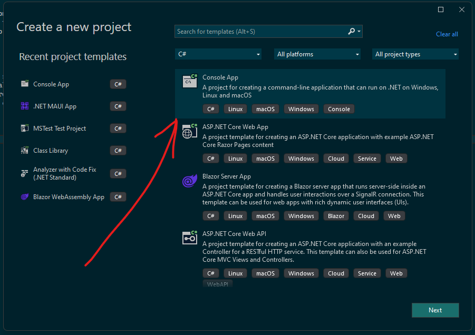Click the Class Library icon

25,150
